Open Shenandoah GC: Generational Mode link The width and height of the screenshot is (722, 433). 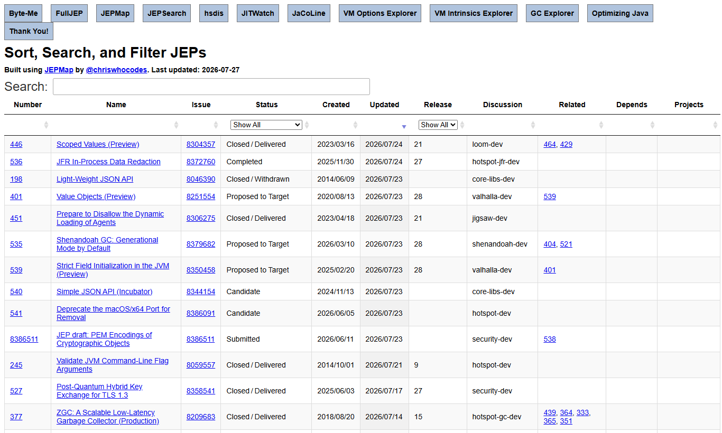pyautogui.click(x=107, y=244)
